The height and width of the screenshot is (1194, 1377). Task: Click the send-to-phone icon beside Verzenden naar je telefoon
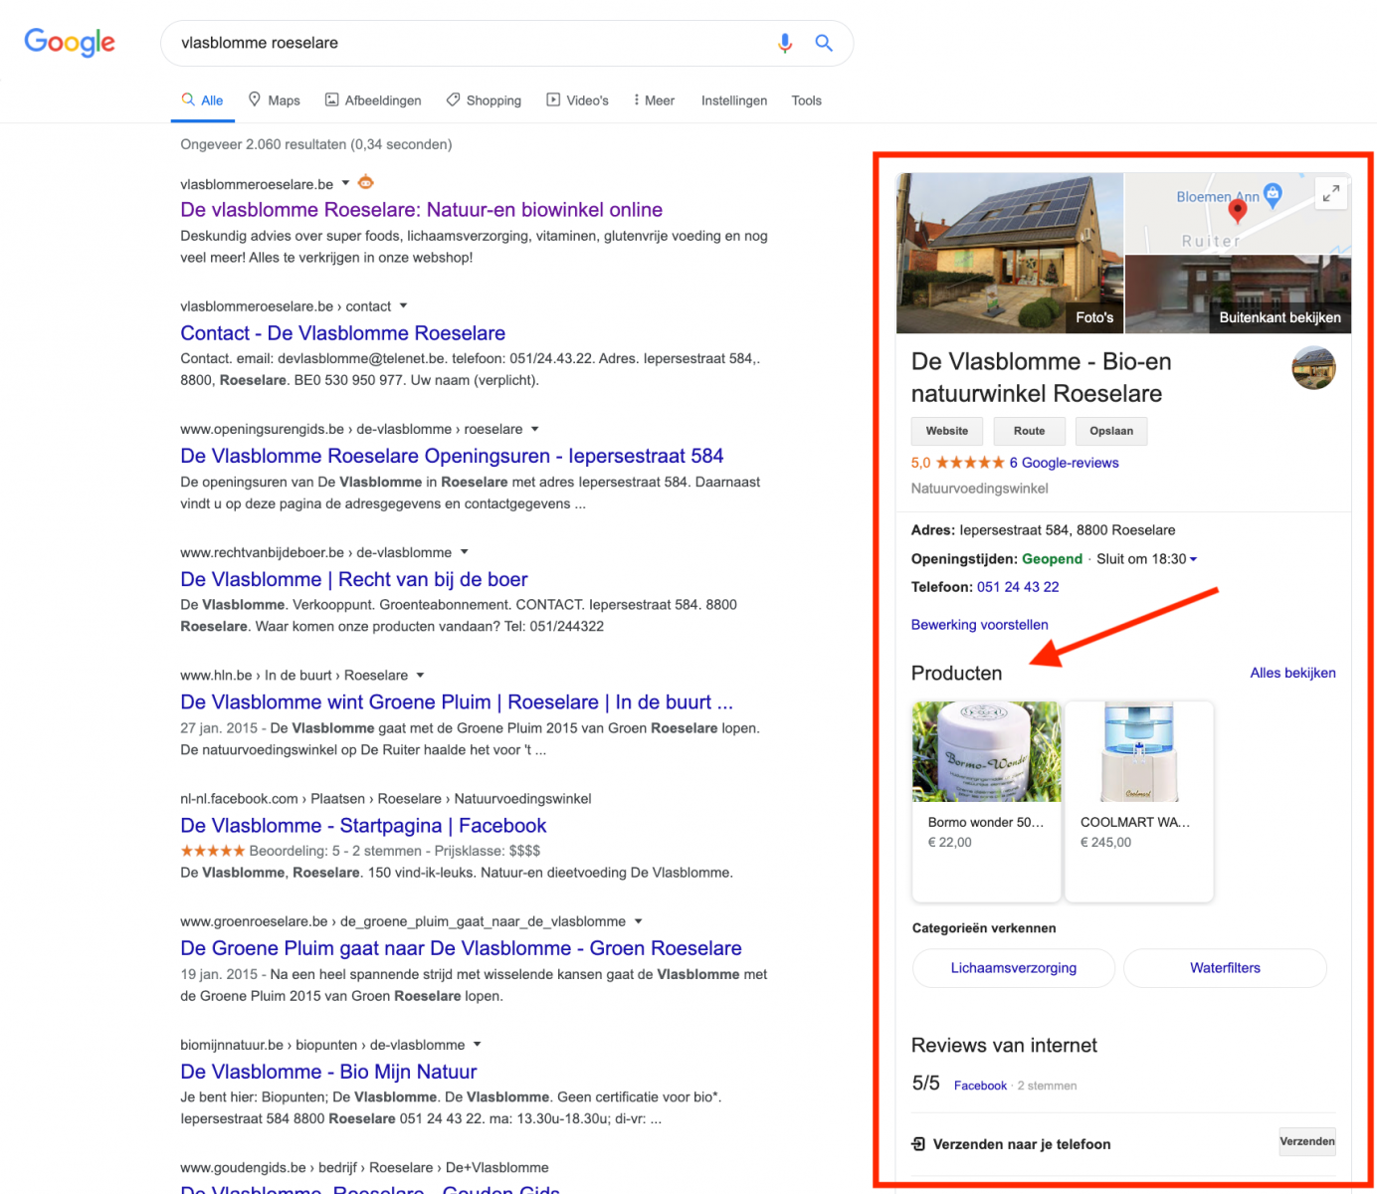[x=917, y=1144]
